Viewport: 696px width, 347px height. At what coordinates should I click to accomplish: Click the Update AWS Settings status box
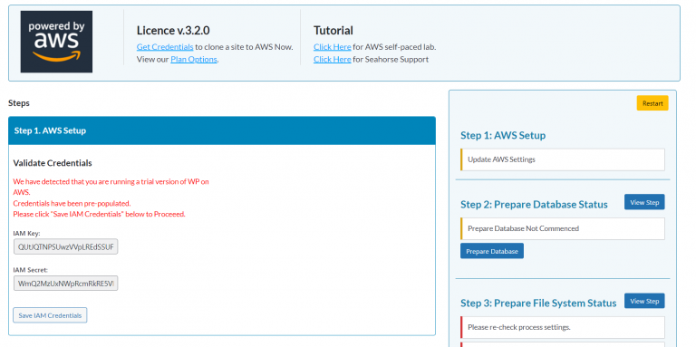563,159
